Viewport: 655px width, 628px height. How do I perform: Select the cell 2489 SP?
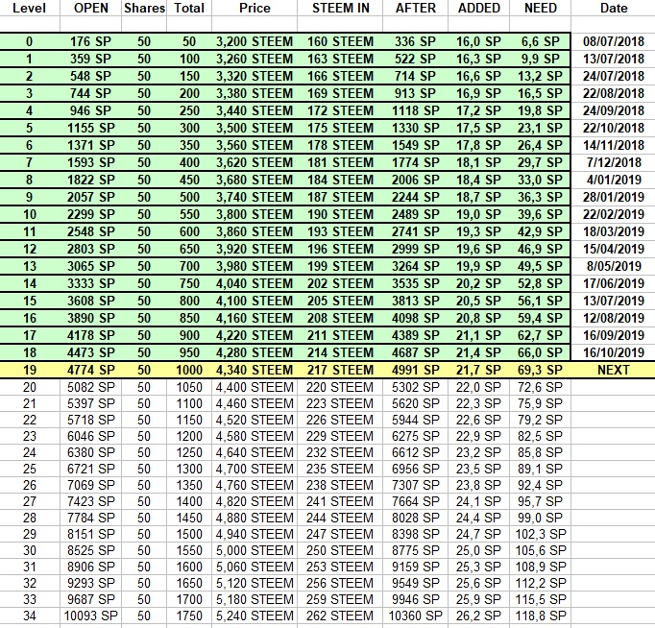click(415, 215)
